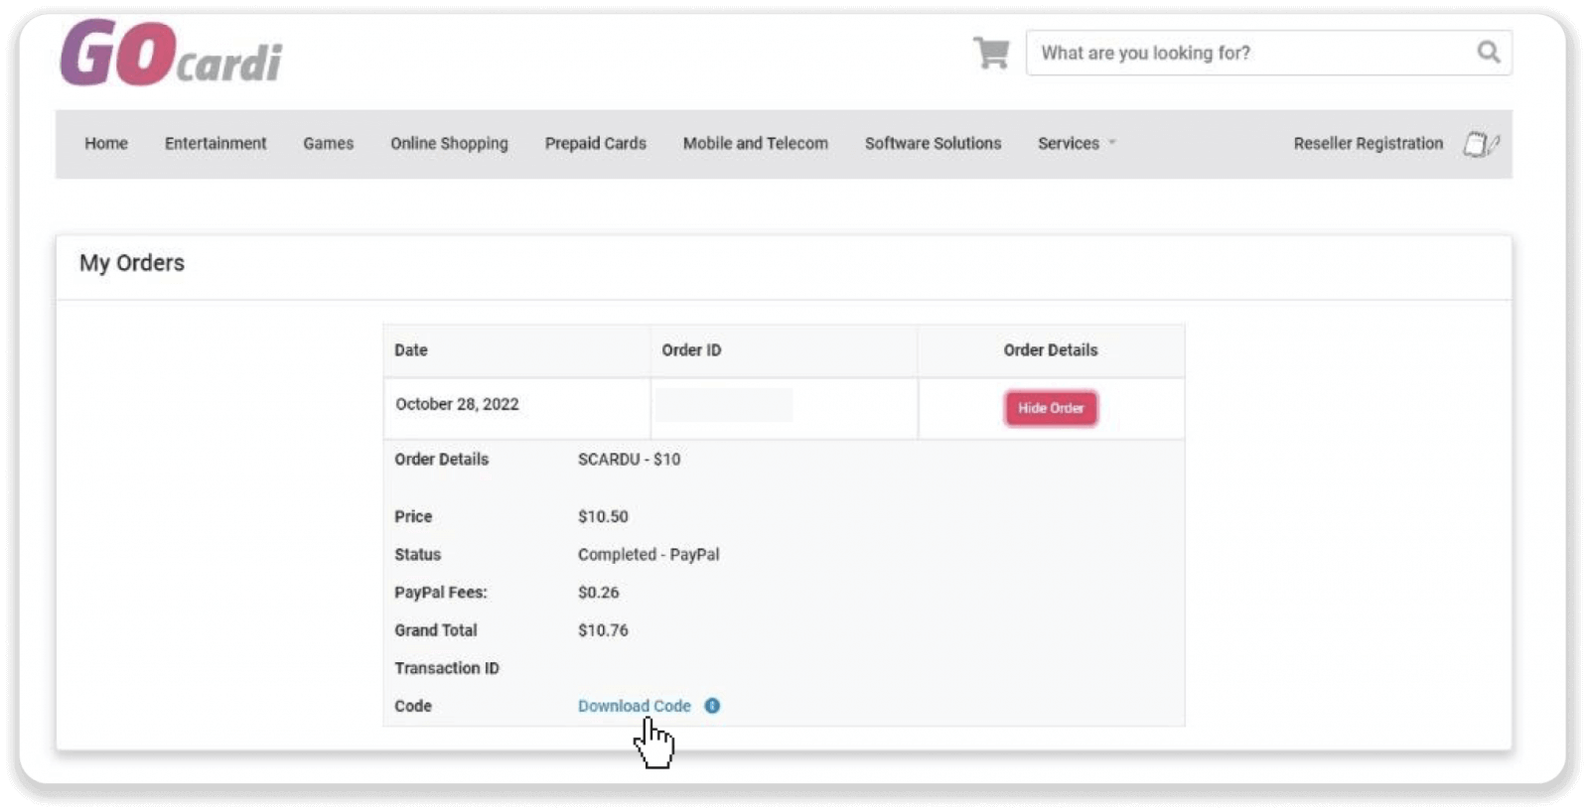Open Software Solutions from the nav bar

(x=933, y=143)
